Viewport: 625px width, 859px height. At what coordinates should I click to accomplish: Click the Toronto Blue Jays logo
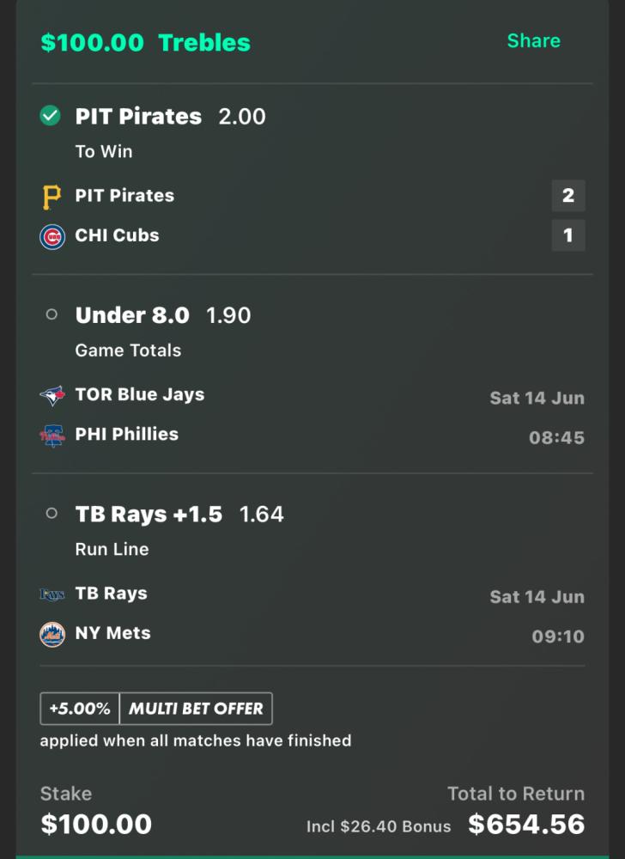tap(52, 396)
